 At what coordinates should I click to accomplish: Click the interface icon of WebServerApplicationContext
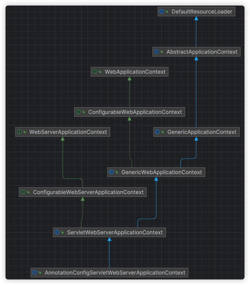[x=19, y=132]
